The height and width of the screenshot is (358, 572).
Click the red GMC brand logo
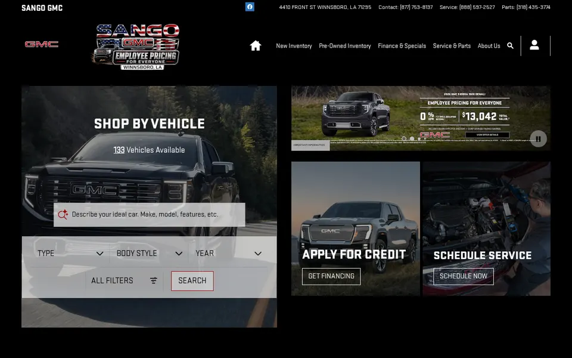pyautogui.click(x=42, y=44)
